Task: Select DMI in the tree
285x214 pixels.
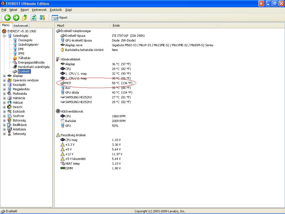Action: coord(21,49)
